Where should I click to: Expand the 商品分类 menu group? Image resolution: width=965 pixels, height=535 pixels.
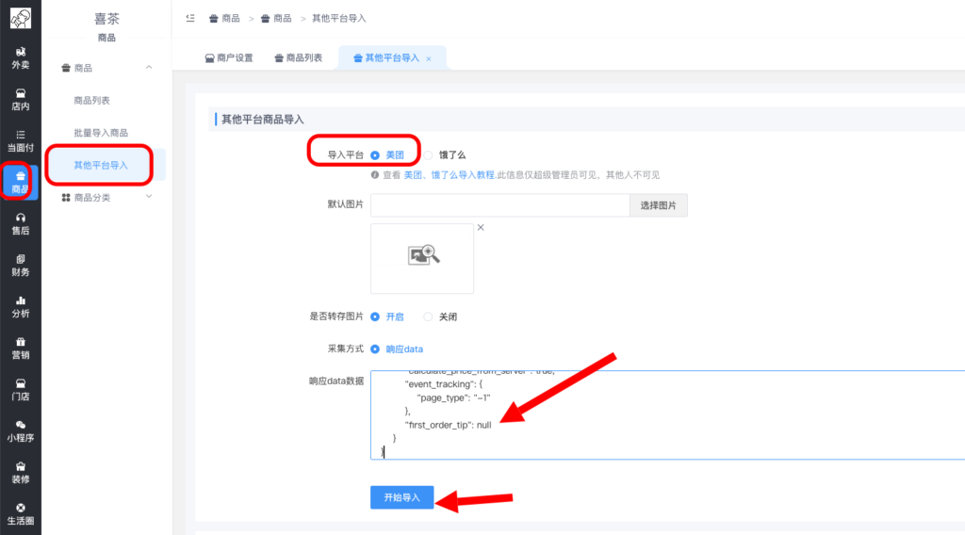coord(148,197)
